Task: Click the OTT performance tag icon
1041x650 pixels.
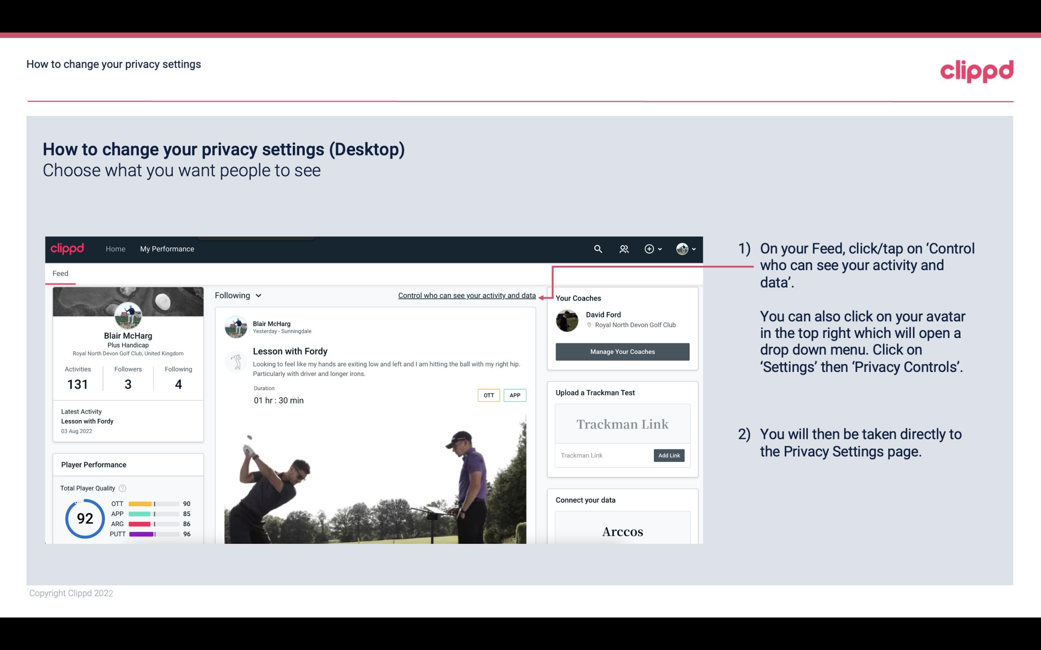Action: click(488, 395)
